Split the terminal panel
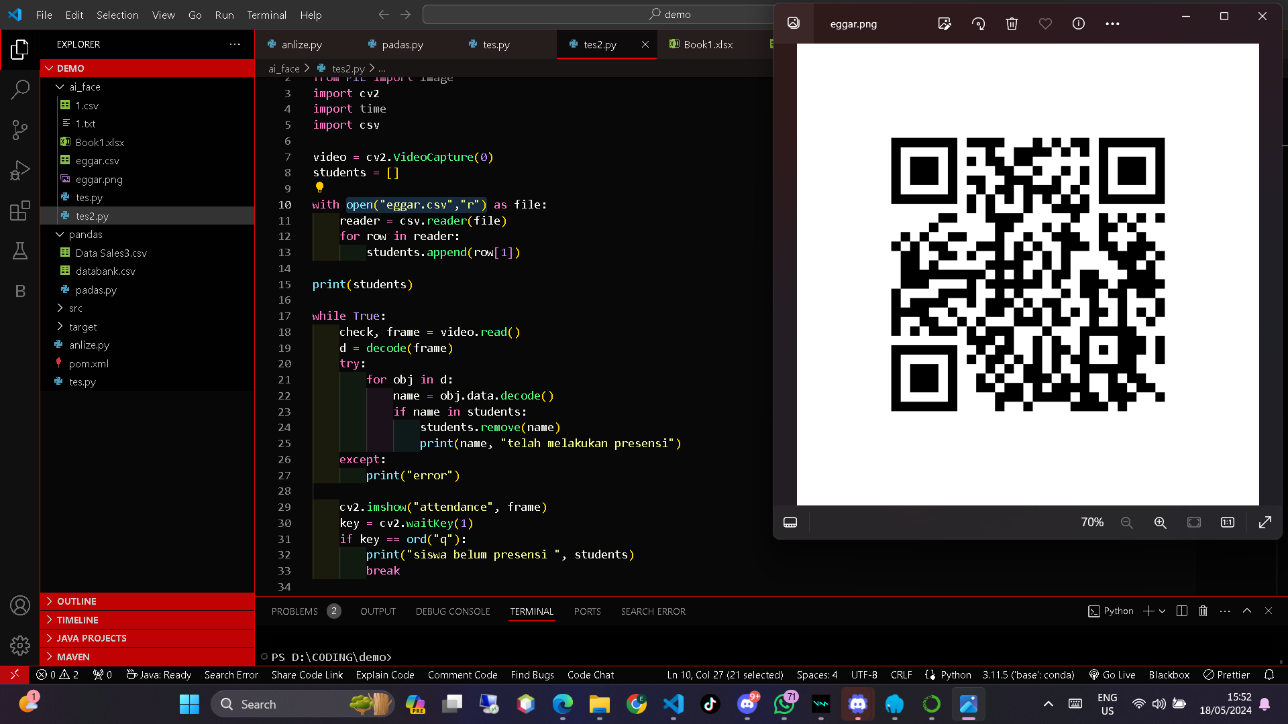 [1182, 611]
